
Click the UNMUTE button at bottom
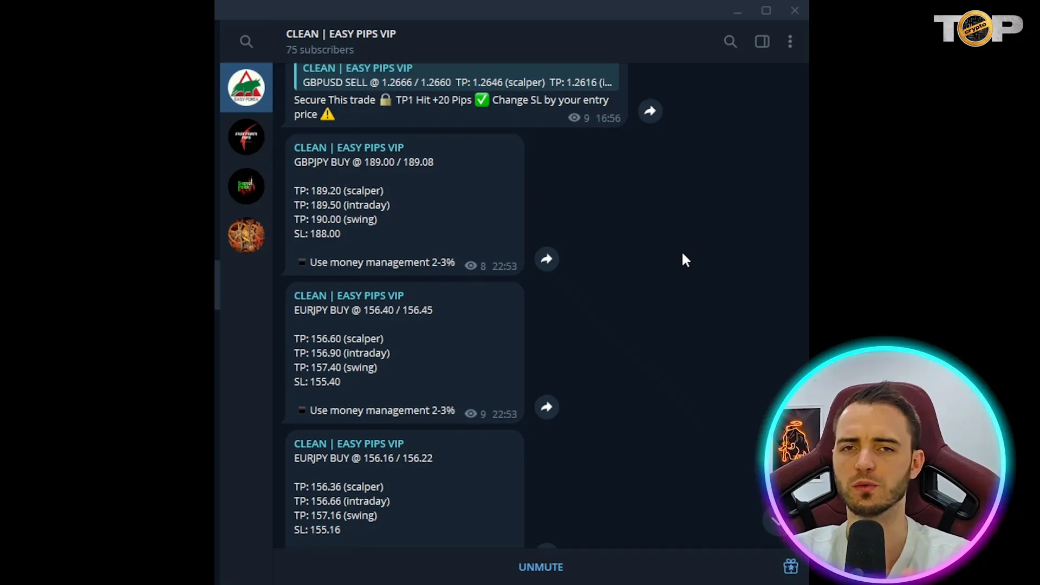pyautogui.click(x=541, y=567)
